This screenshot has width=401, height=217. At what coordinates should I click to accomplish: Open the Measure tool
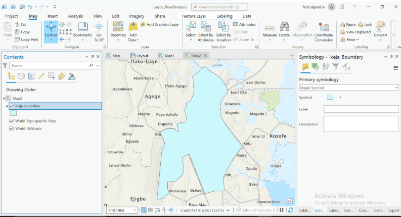[x=270, y=28]
